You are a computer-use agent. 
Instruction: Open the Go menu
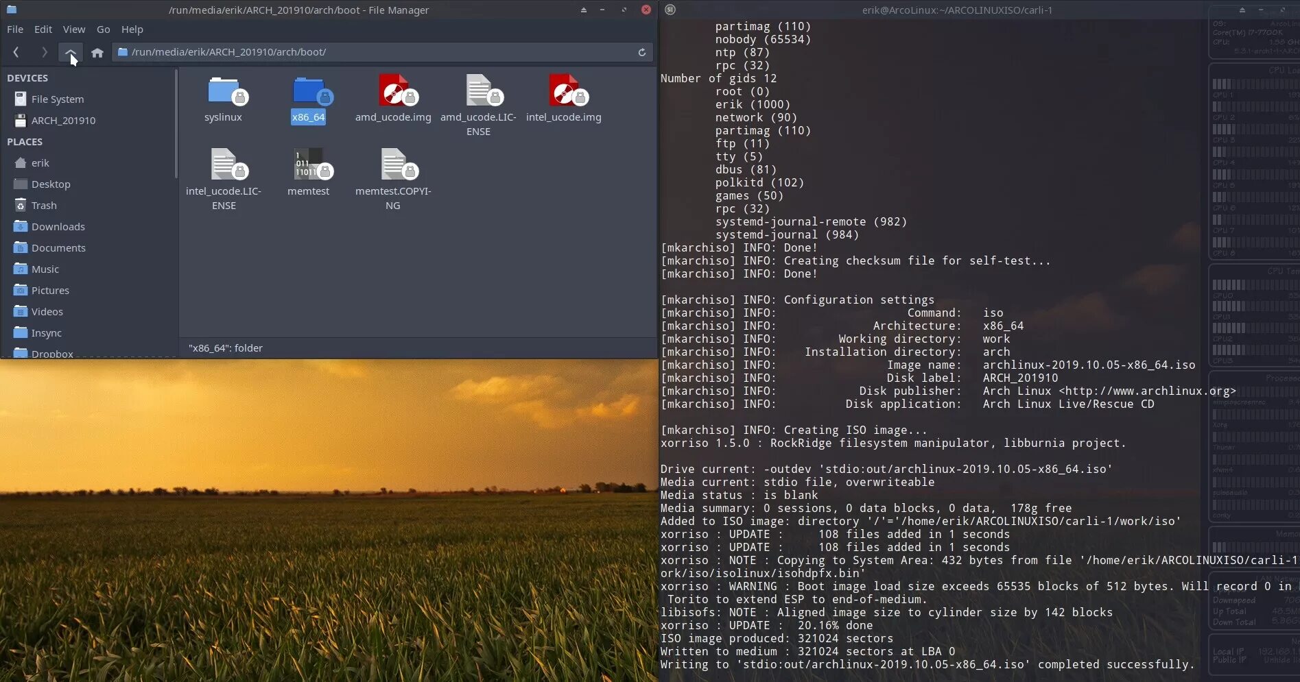click(x=103, y=29)
